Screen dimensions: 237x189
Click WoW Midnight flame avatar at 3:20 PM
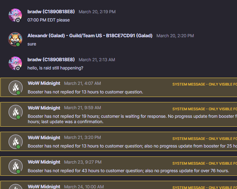click(x=15, y=142)
